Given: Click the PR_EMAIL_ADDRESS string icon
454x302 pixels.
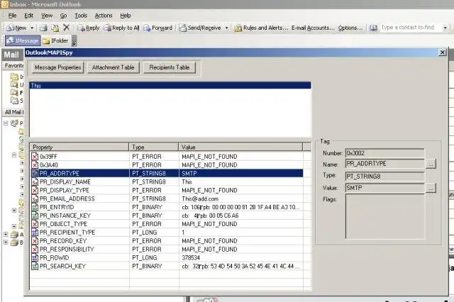Looking at the screenshot, I should [x=35, y=198].
